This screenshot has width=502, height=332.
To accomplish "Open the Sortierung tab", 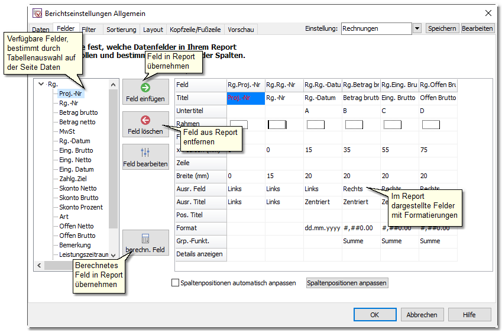I will (121, 29).
